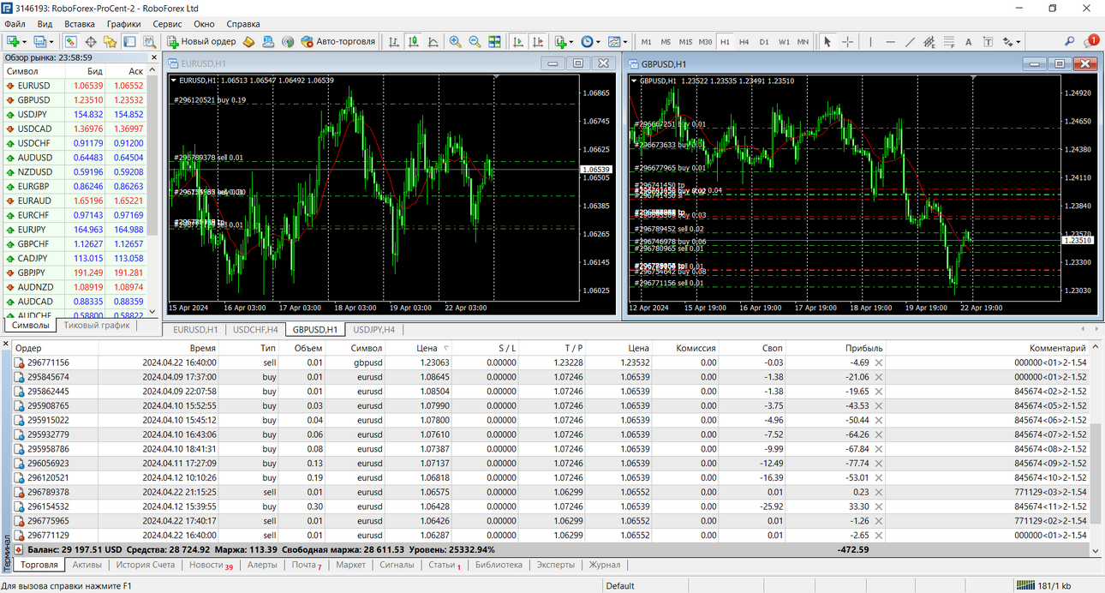Open indicators list dropdown
The image size is (1105, 593).
click(x=564, y=41)
